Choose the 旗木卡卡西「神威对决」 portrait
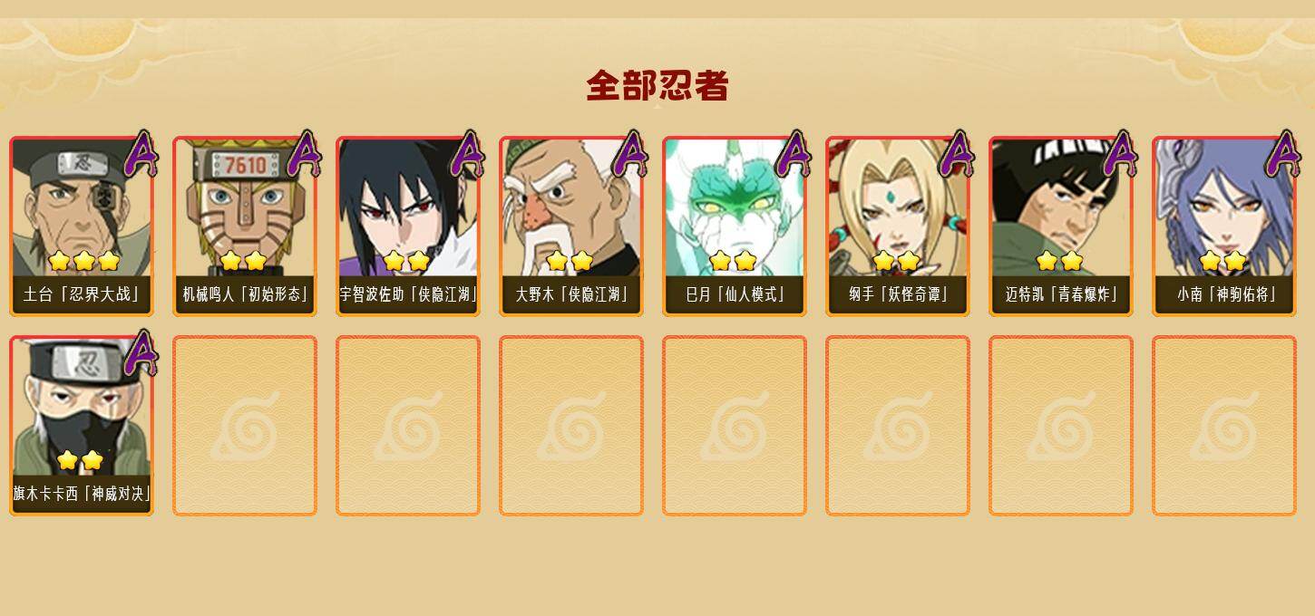 [82, 426]
